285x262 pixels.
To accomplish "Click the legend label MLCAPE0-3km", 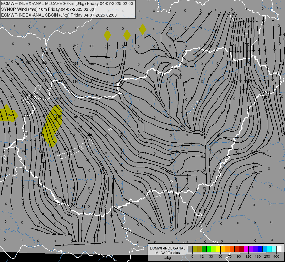I will coord(167,253).
